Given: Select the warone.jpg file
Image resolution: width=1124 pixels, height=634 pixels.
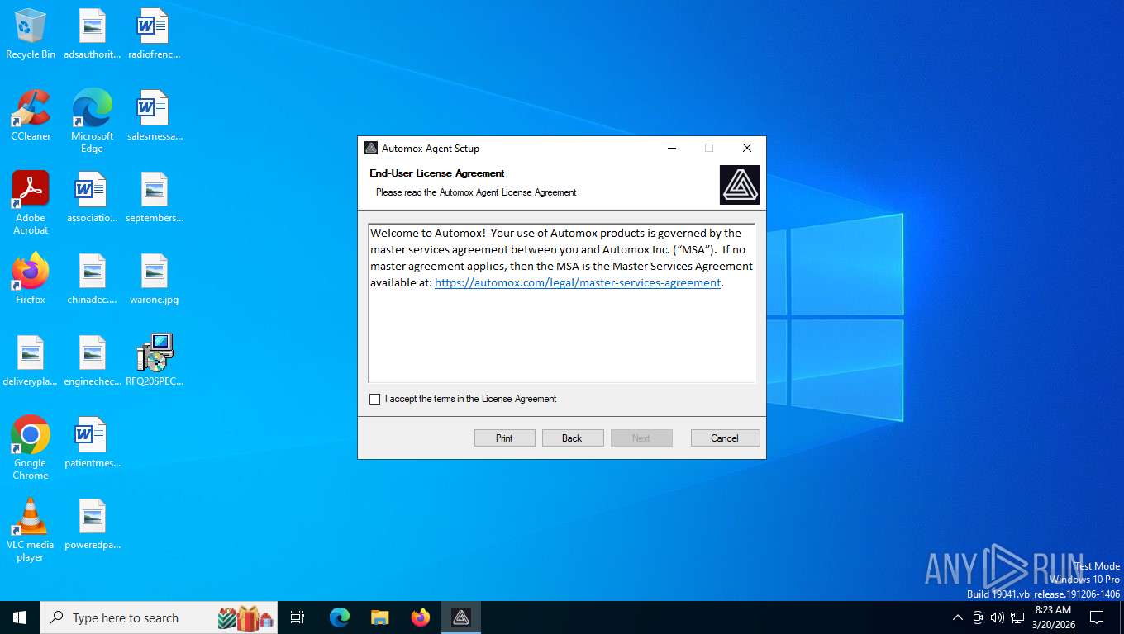Looking at the screenshot, I should [x=155, y=279].
